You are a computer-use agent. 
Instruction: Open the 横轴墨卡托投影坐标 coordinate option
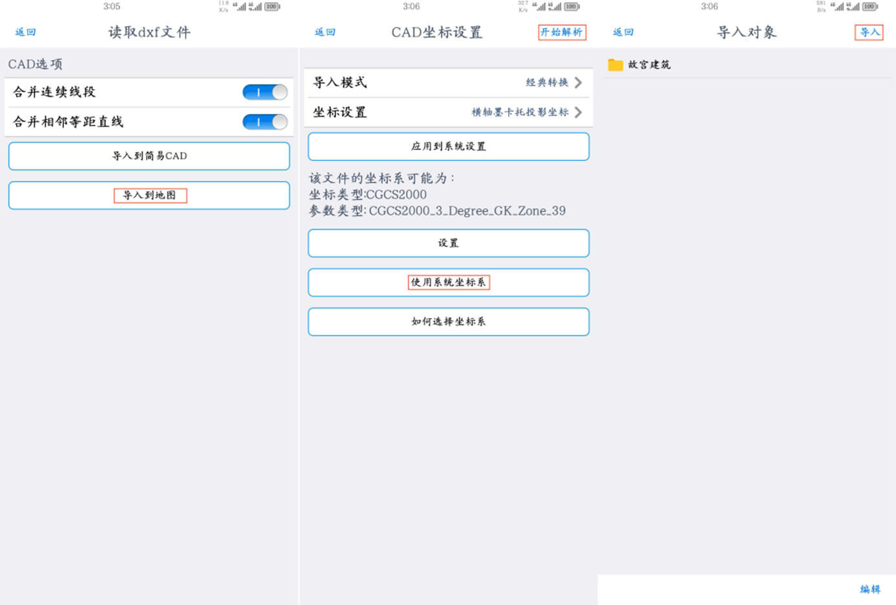coord(520,112)
